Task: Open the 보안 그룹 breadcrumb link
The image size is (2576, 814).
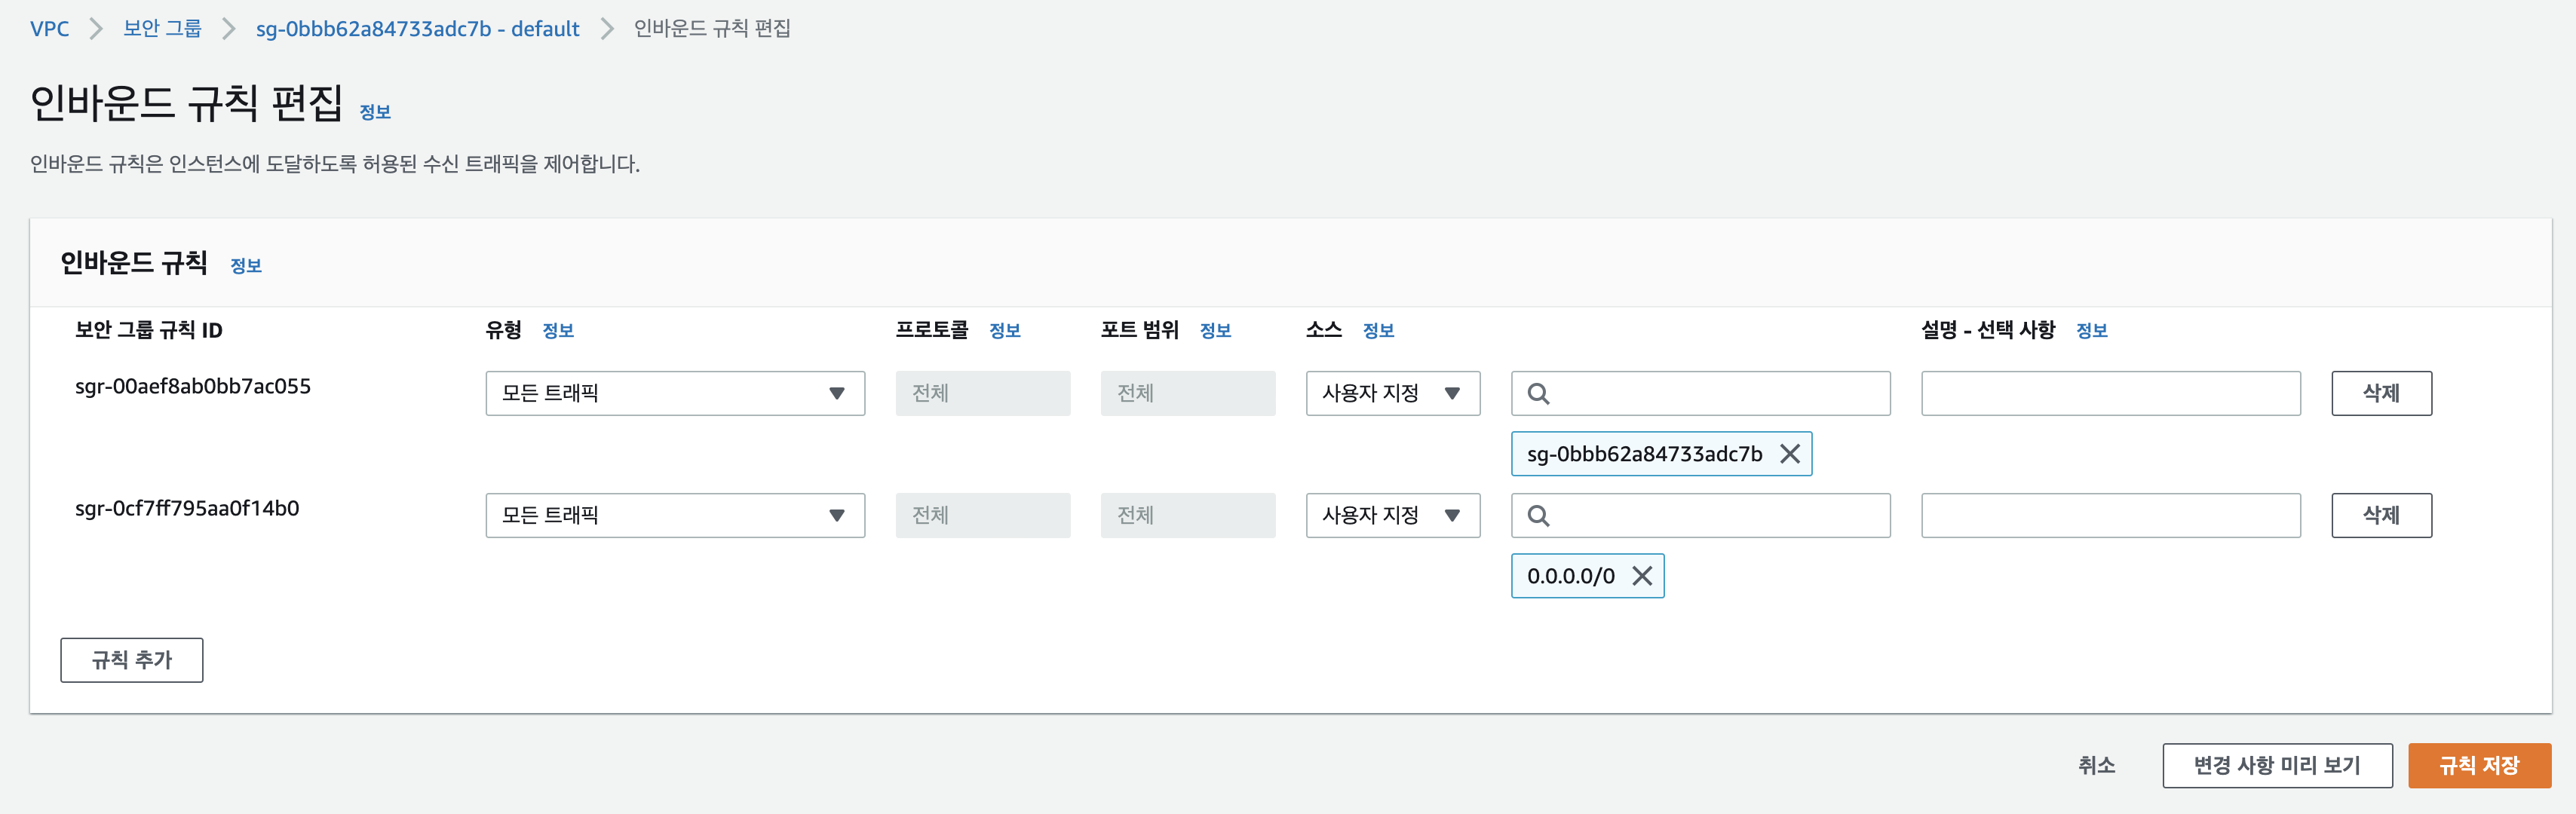Action: [x=162, y=29]
